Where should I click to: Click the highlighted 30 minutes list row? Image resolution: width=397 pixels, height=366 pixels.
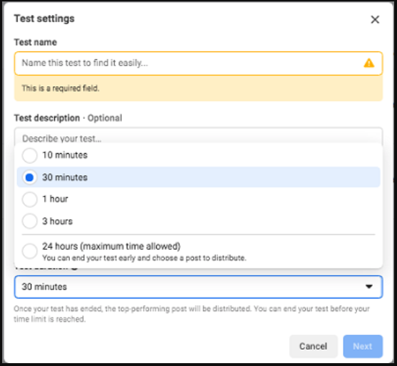coord(198,177)
